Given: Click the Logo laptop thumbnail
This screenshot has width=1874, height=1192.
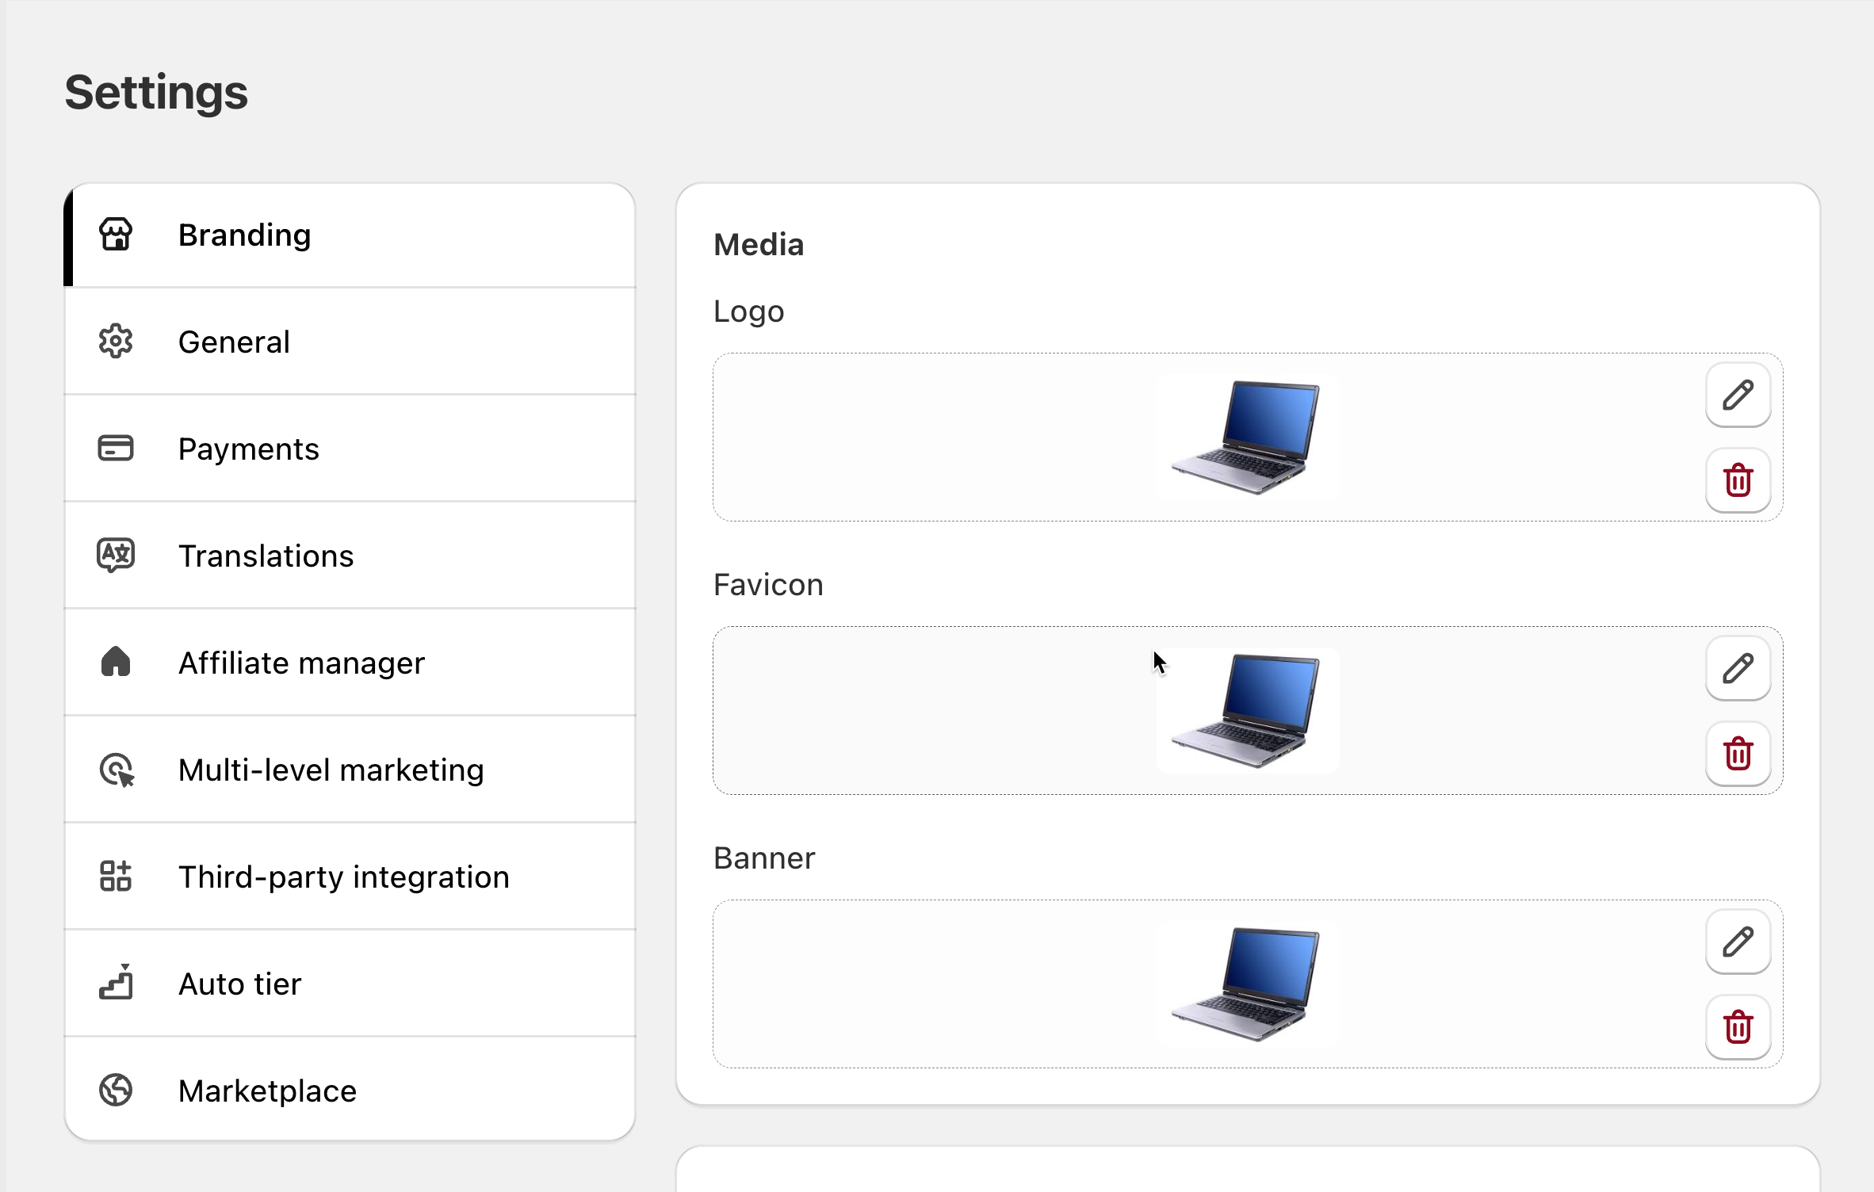Looking at the screenshot, I should [x=1247, y=437].
